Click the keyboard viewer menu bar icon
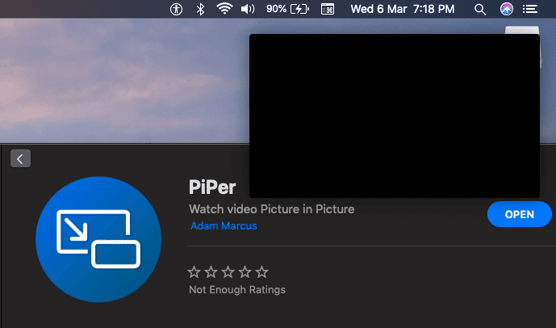556x328 pixels. (328, 9)
